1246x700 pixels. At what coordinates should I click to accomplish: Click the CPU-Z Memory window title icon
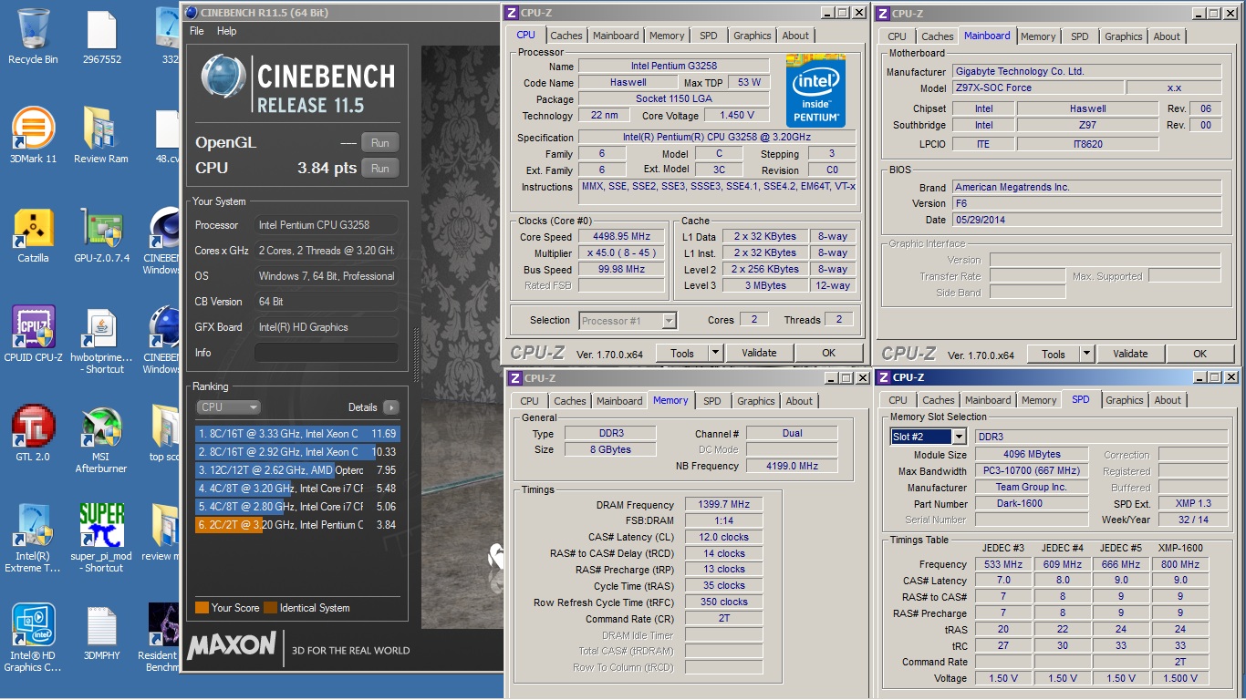click(x=514, y=378)
